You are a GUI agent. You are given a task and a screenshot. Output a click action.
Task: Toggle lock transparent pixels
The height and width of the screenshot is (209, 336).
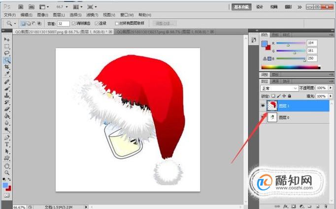tap(273, 96)
